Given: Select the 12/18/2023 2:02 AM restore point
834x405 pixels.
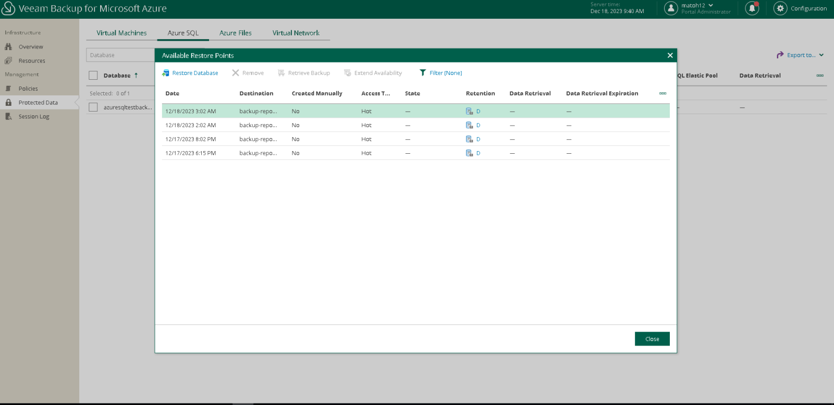Looking at the screenshot, I should pos(415,125).
